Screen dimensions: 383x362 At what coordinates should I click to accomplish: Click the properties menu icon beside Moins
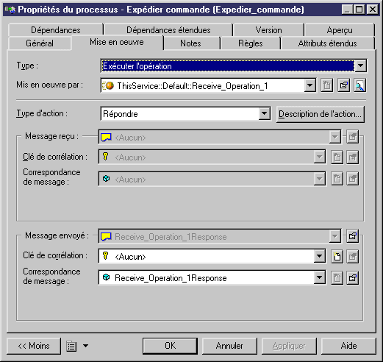pos(71,346)
